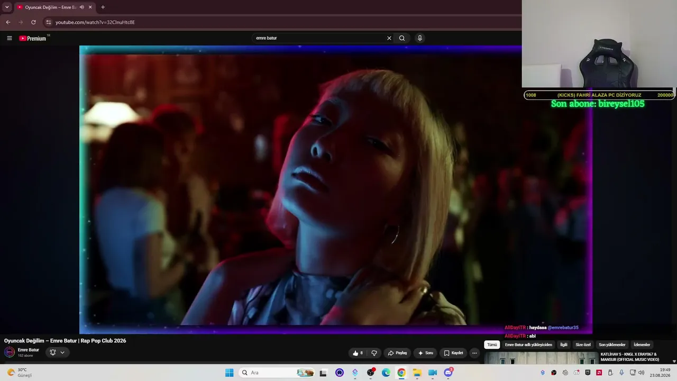
Task: Expand the tab search dropdown
Action: pyautogui.click(x=7, y=7)
